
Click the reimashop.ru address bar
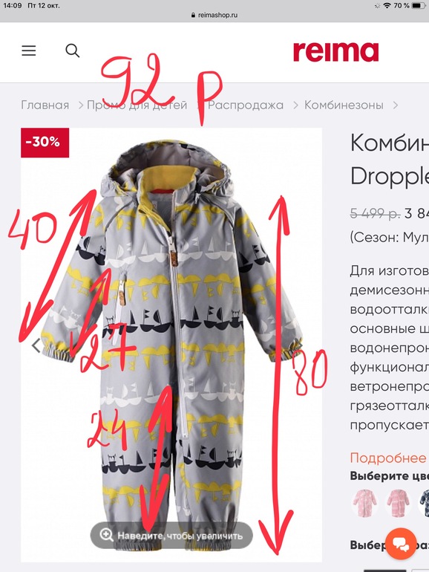[214, 16]
